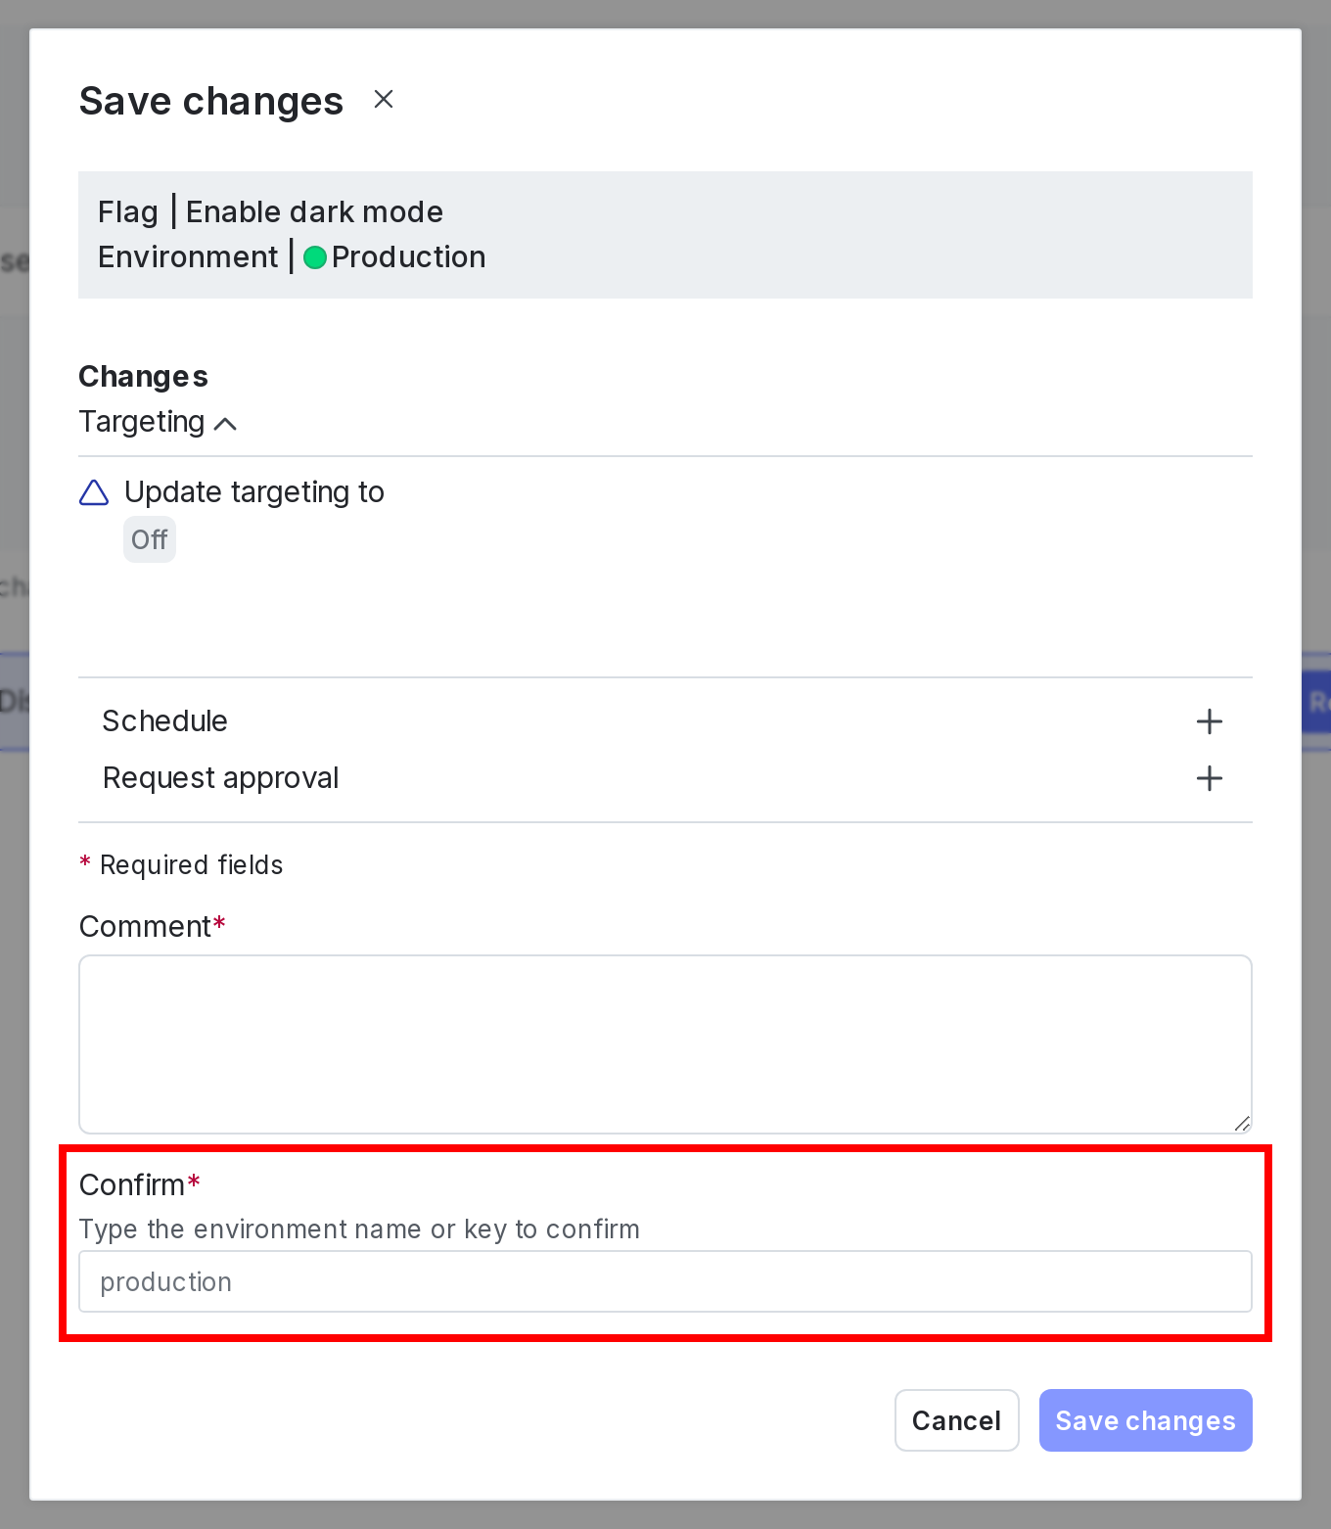The height and width of the screenshot is (1529, 1331).
Task: Click inside the production confirmation input
Action: pos(665,1281)
